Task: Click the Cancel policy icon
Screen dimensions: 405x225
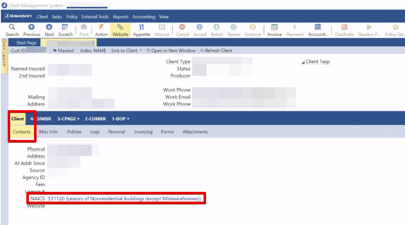Action: click(x=182, y=27)
